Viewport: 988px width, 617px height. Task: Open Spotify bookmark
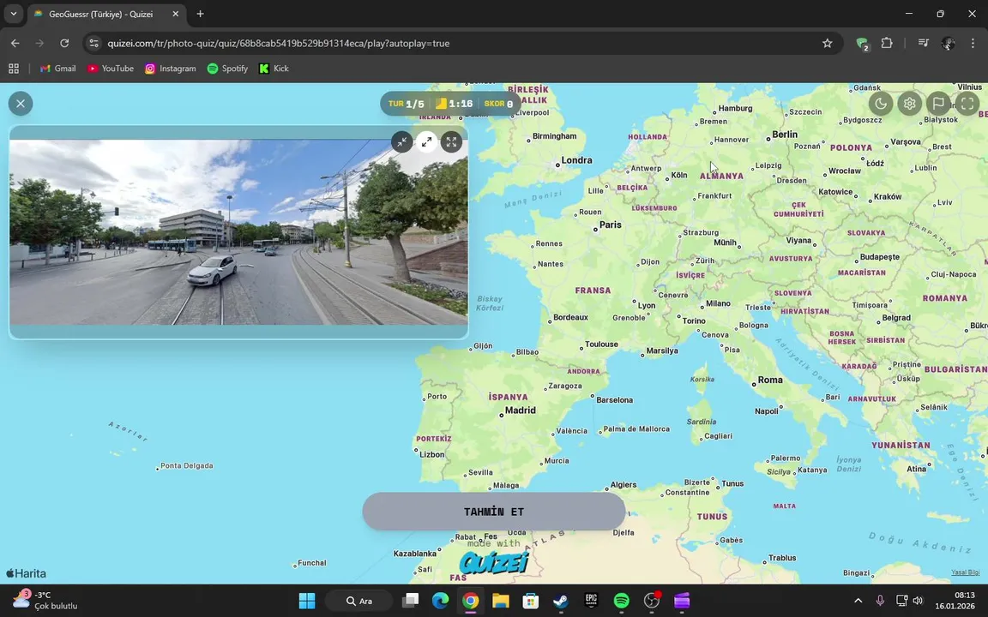click(226, 69)
